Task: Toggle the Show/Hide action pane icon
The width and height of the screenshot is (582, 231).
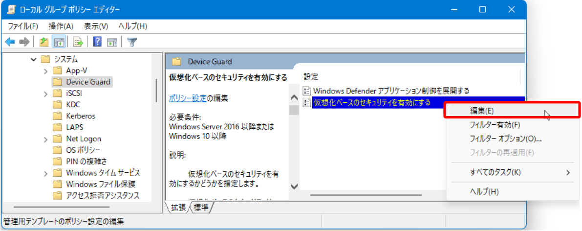Action: coord(112,42)
